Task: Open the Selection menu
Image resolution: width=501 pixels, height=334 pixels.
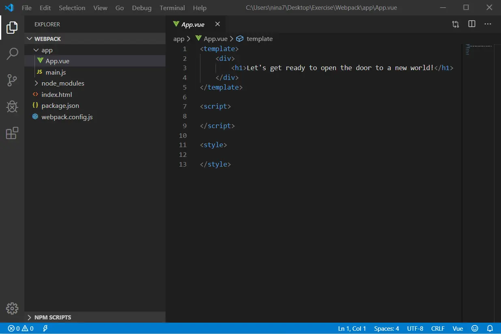Action: [x=72, y=8]
